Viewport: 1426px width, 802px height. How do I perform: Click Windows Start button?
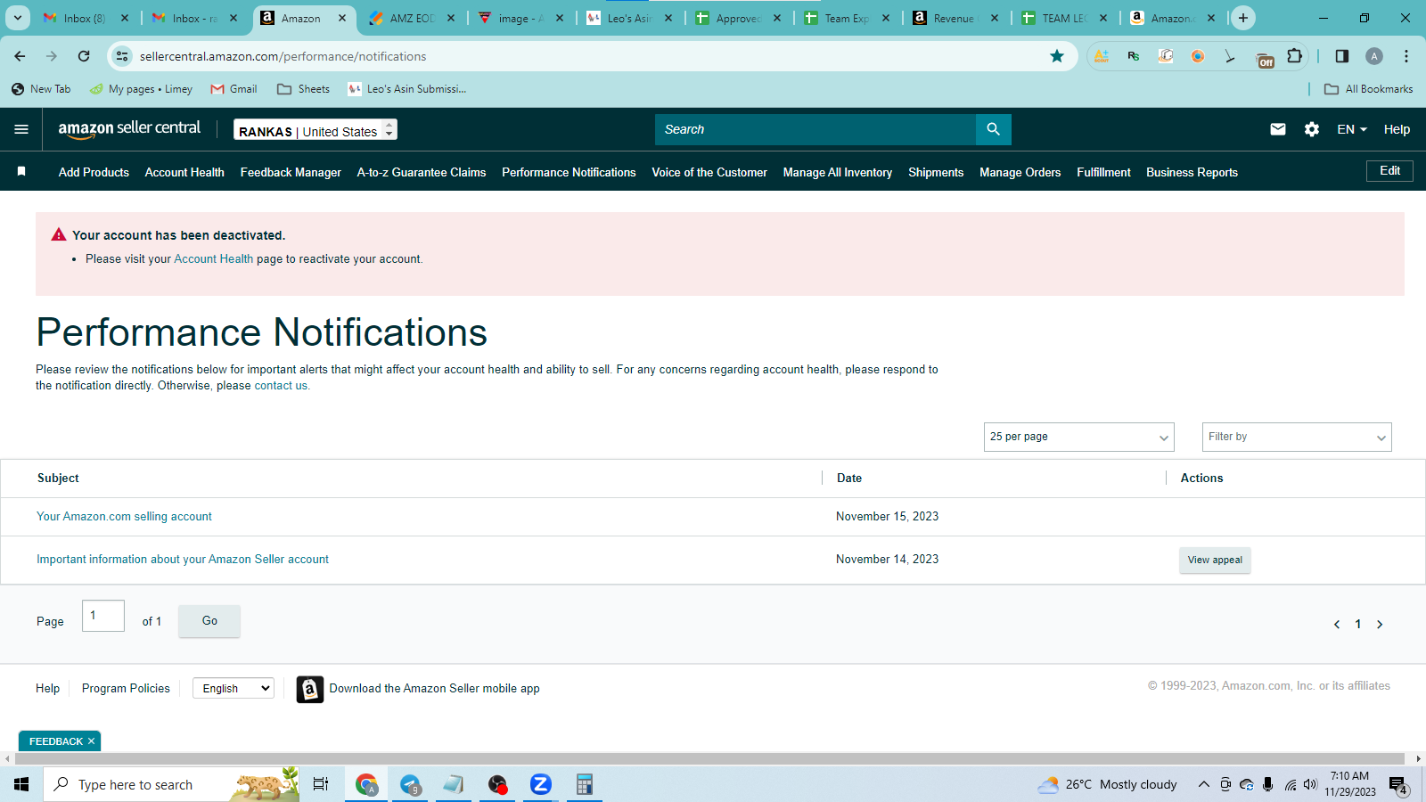[x=21, y=784]
